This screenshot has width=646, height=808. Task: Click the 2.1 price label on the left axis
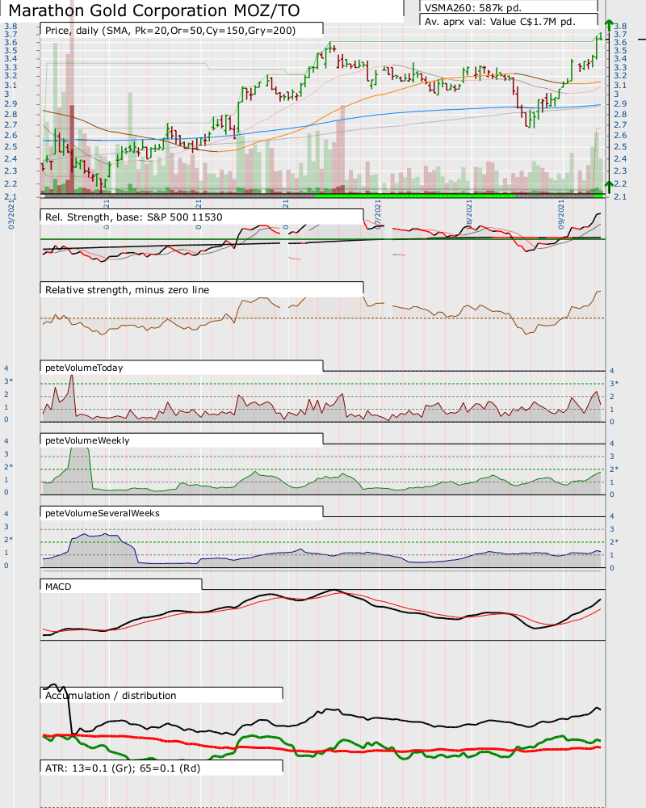click(10, 196)
